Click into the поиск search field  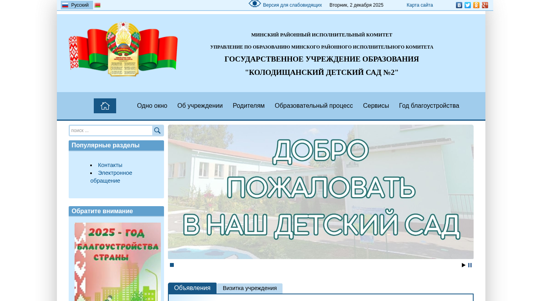(x=111, y=131)
